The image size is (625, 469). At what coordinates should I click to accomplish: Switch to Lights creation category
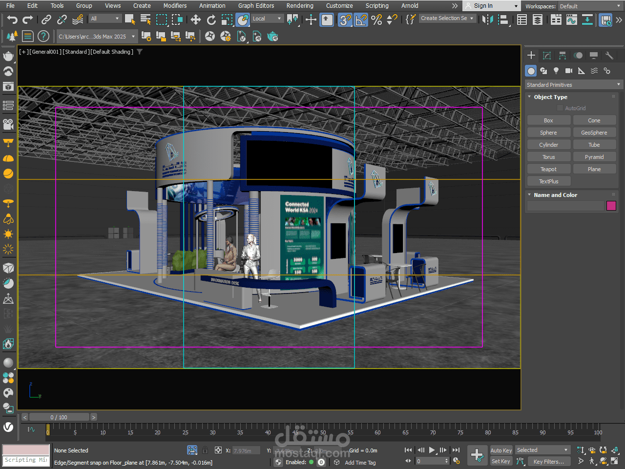[556, 71]
